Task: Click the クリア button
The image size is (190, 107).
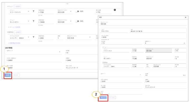Action: (x=16, y=75)
